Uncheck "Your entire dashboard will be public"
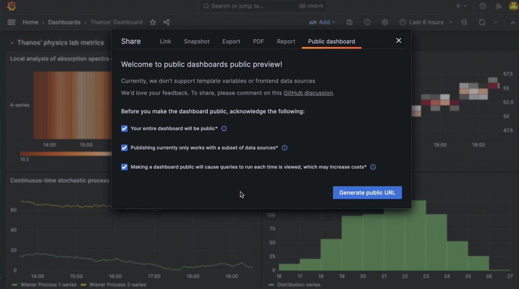The width and height of the screenshot is (519, 289). pos(124,129)
